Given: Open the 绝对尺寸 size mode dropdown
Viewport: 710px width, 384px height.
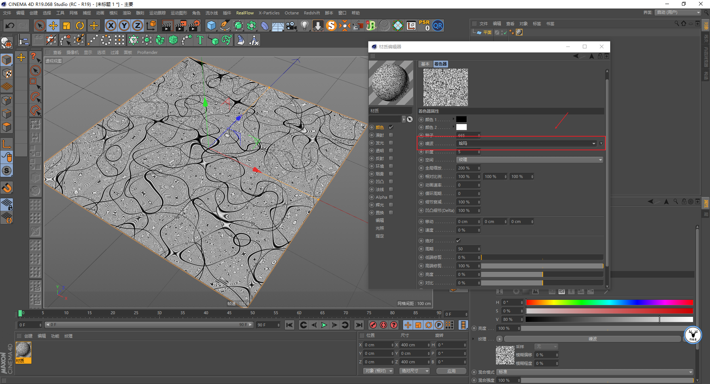Looking at the screenshot, I should click(x=414, y=371).
